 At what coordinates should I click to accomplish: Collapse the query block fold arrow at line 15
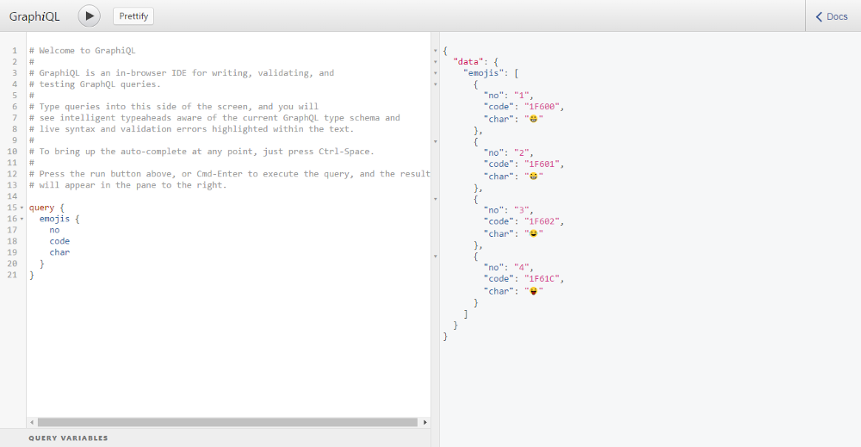point(22,208)
